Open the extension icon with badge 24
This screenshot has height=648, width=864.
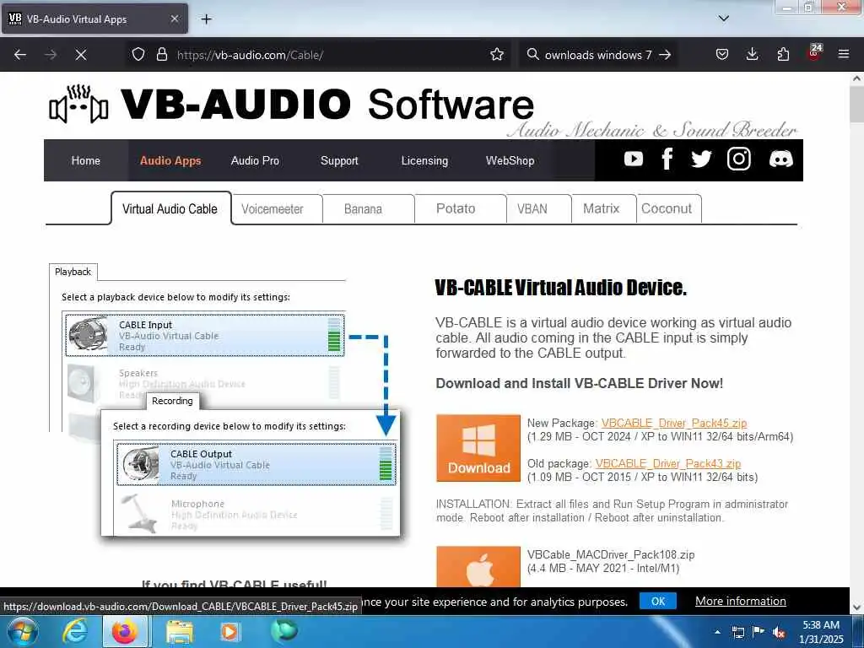point(813,53)
